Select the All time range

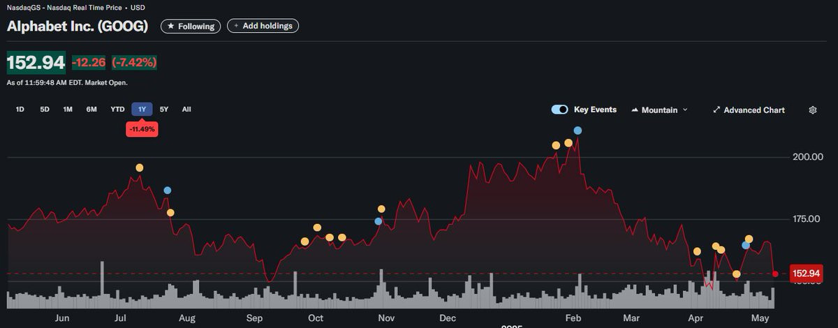pyautogui.click(x=186, y=110)
